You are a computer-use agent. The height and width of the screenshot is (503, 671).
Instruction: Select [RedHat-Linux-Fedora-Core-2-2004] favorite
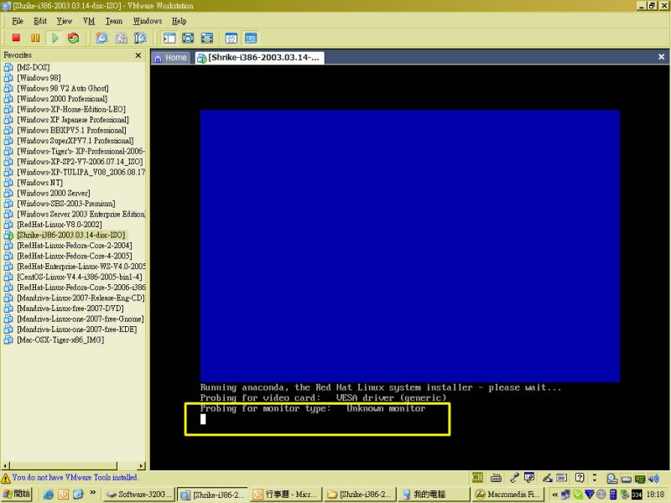[75, 246]
